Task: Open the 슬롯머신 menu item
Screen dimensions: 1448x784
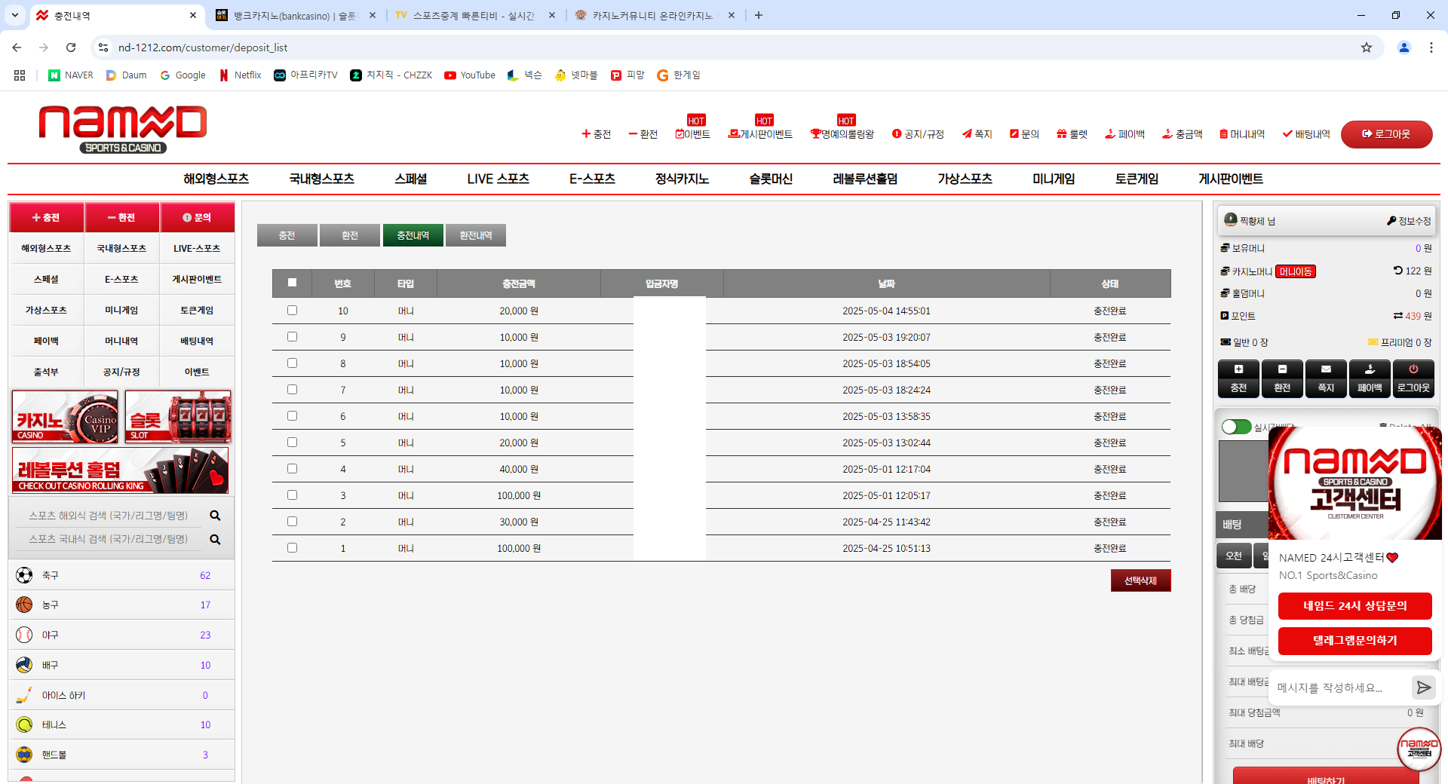Action: (x=770, y=179)
